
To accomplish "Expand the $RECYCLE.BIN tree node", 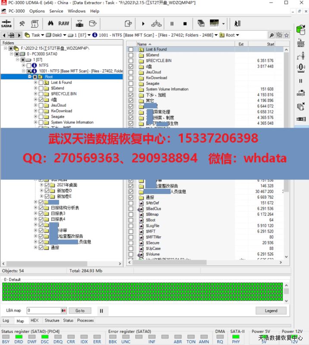I will pyautogui.click(x=35, y=94).
